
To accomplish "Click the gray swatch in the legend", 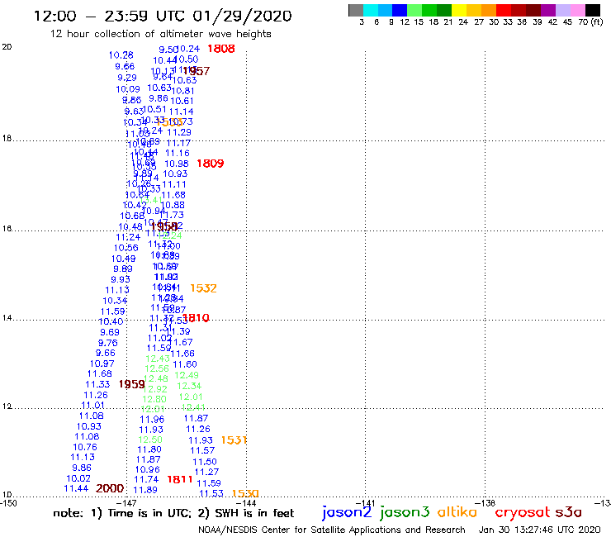I will (x=356, y=10).
